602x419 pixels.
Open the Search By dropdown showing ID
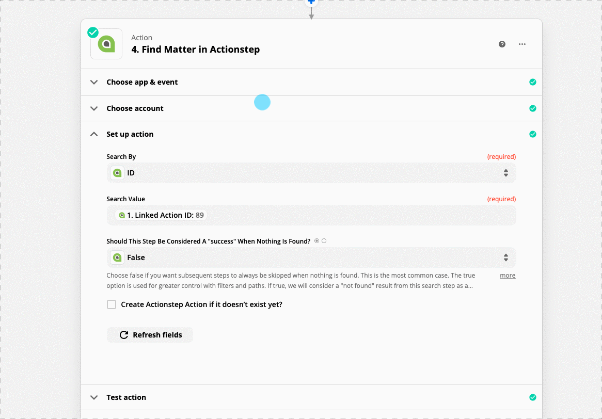point(311,173)
